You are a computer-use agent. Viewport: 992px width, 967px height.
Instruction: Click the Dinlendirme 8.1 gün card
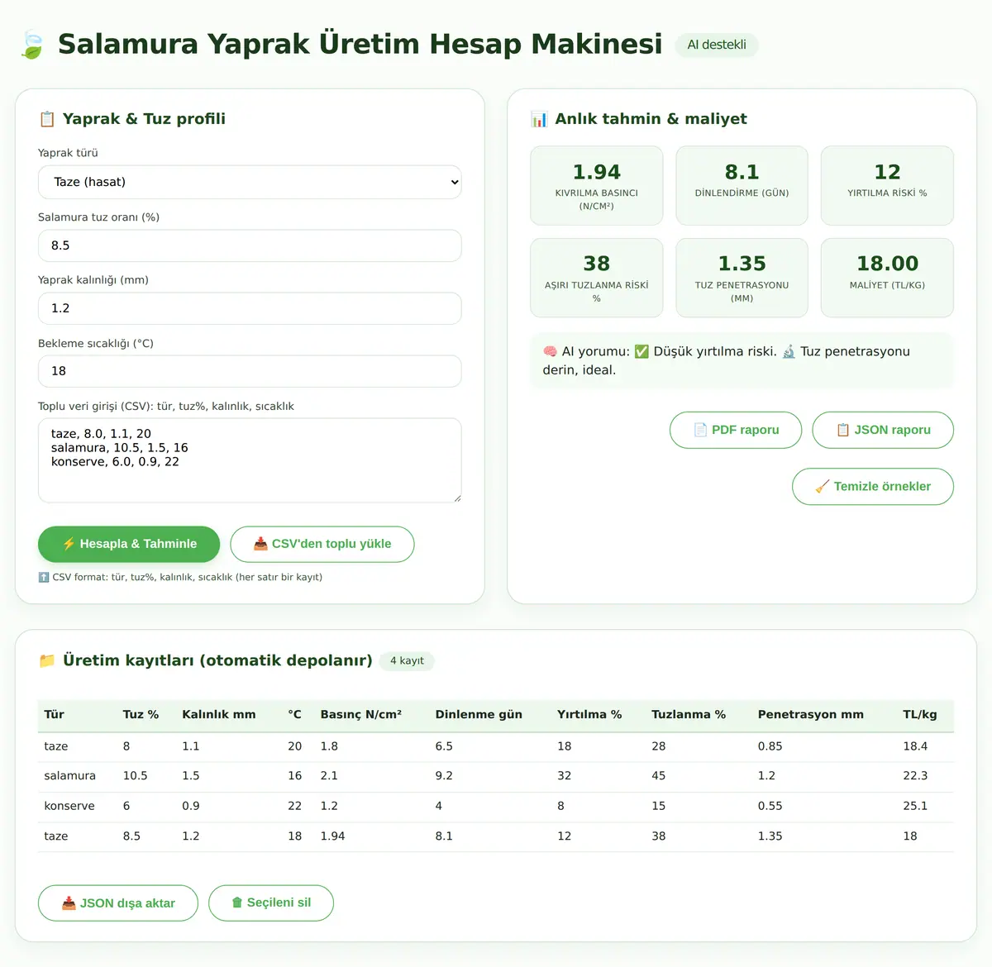tap(742, 185)
